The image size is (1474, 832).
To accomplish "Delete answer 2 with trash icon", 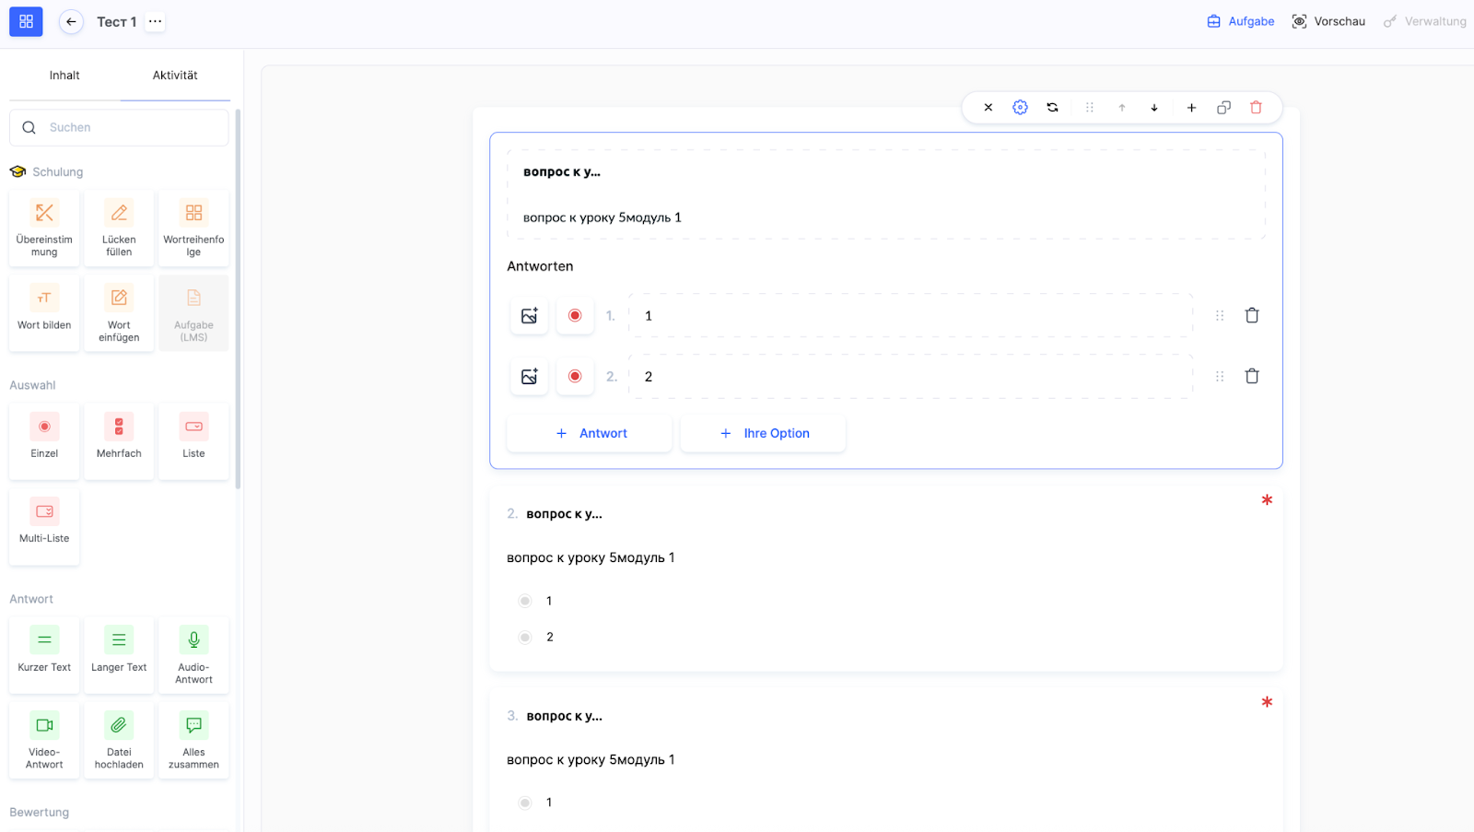I will [x=1252, y=376].
